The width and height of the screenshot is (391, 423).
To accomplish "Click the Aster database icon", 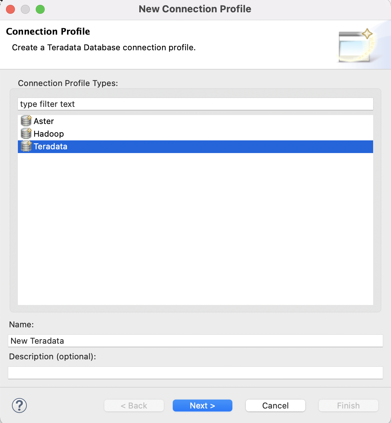I will (26, 121).
